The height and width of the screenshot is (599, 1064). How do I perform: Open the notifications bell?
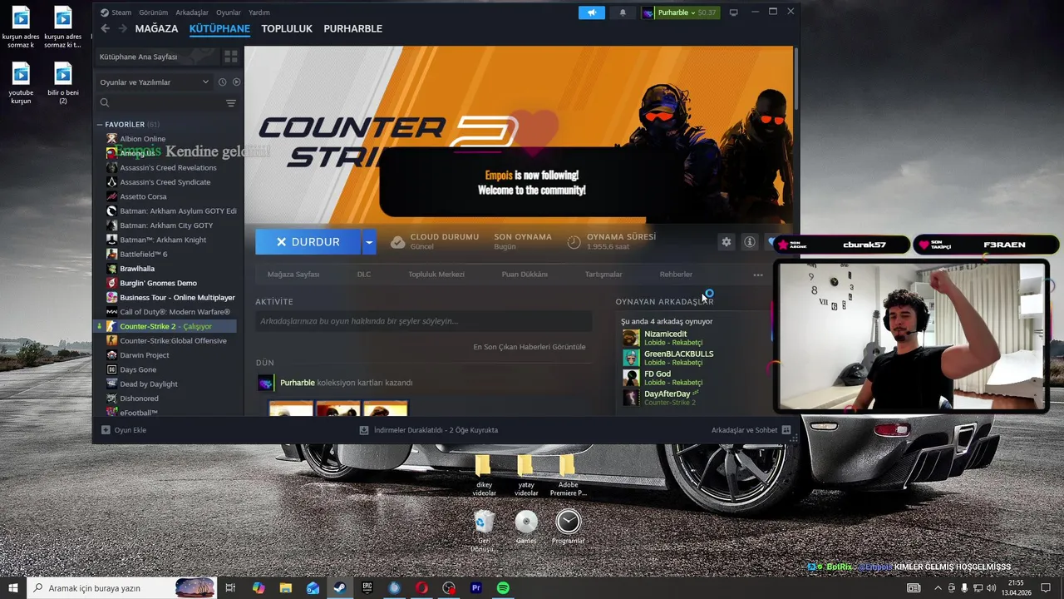pos(623,12)
